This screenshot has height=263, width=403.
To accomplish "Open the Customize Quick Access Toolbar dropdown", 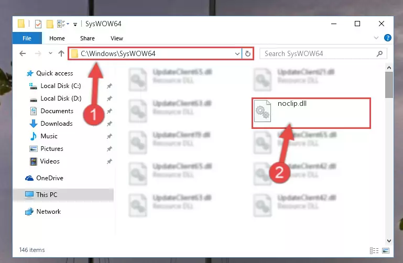I will (75, 25).
